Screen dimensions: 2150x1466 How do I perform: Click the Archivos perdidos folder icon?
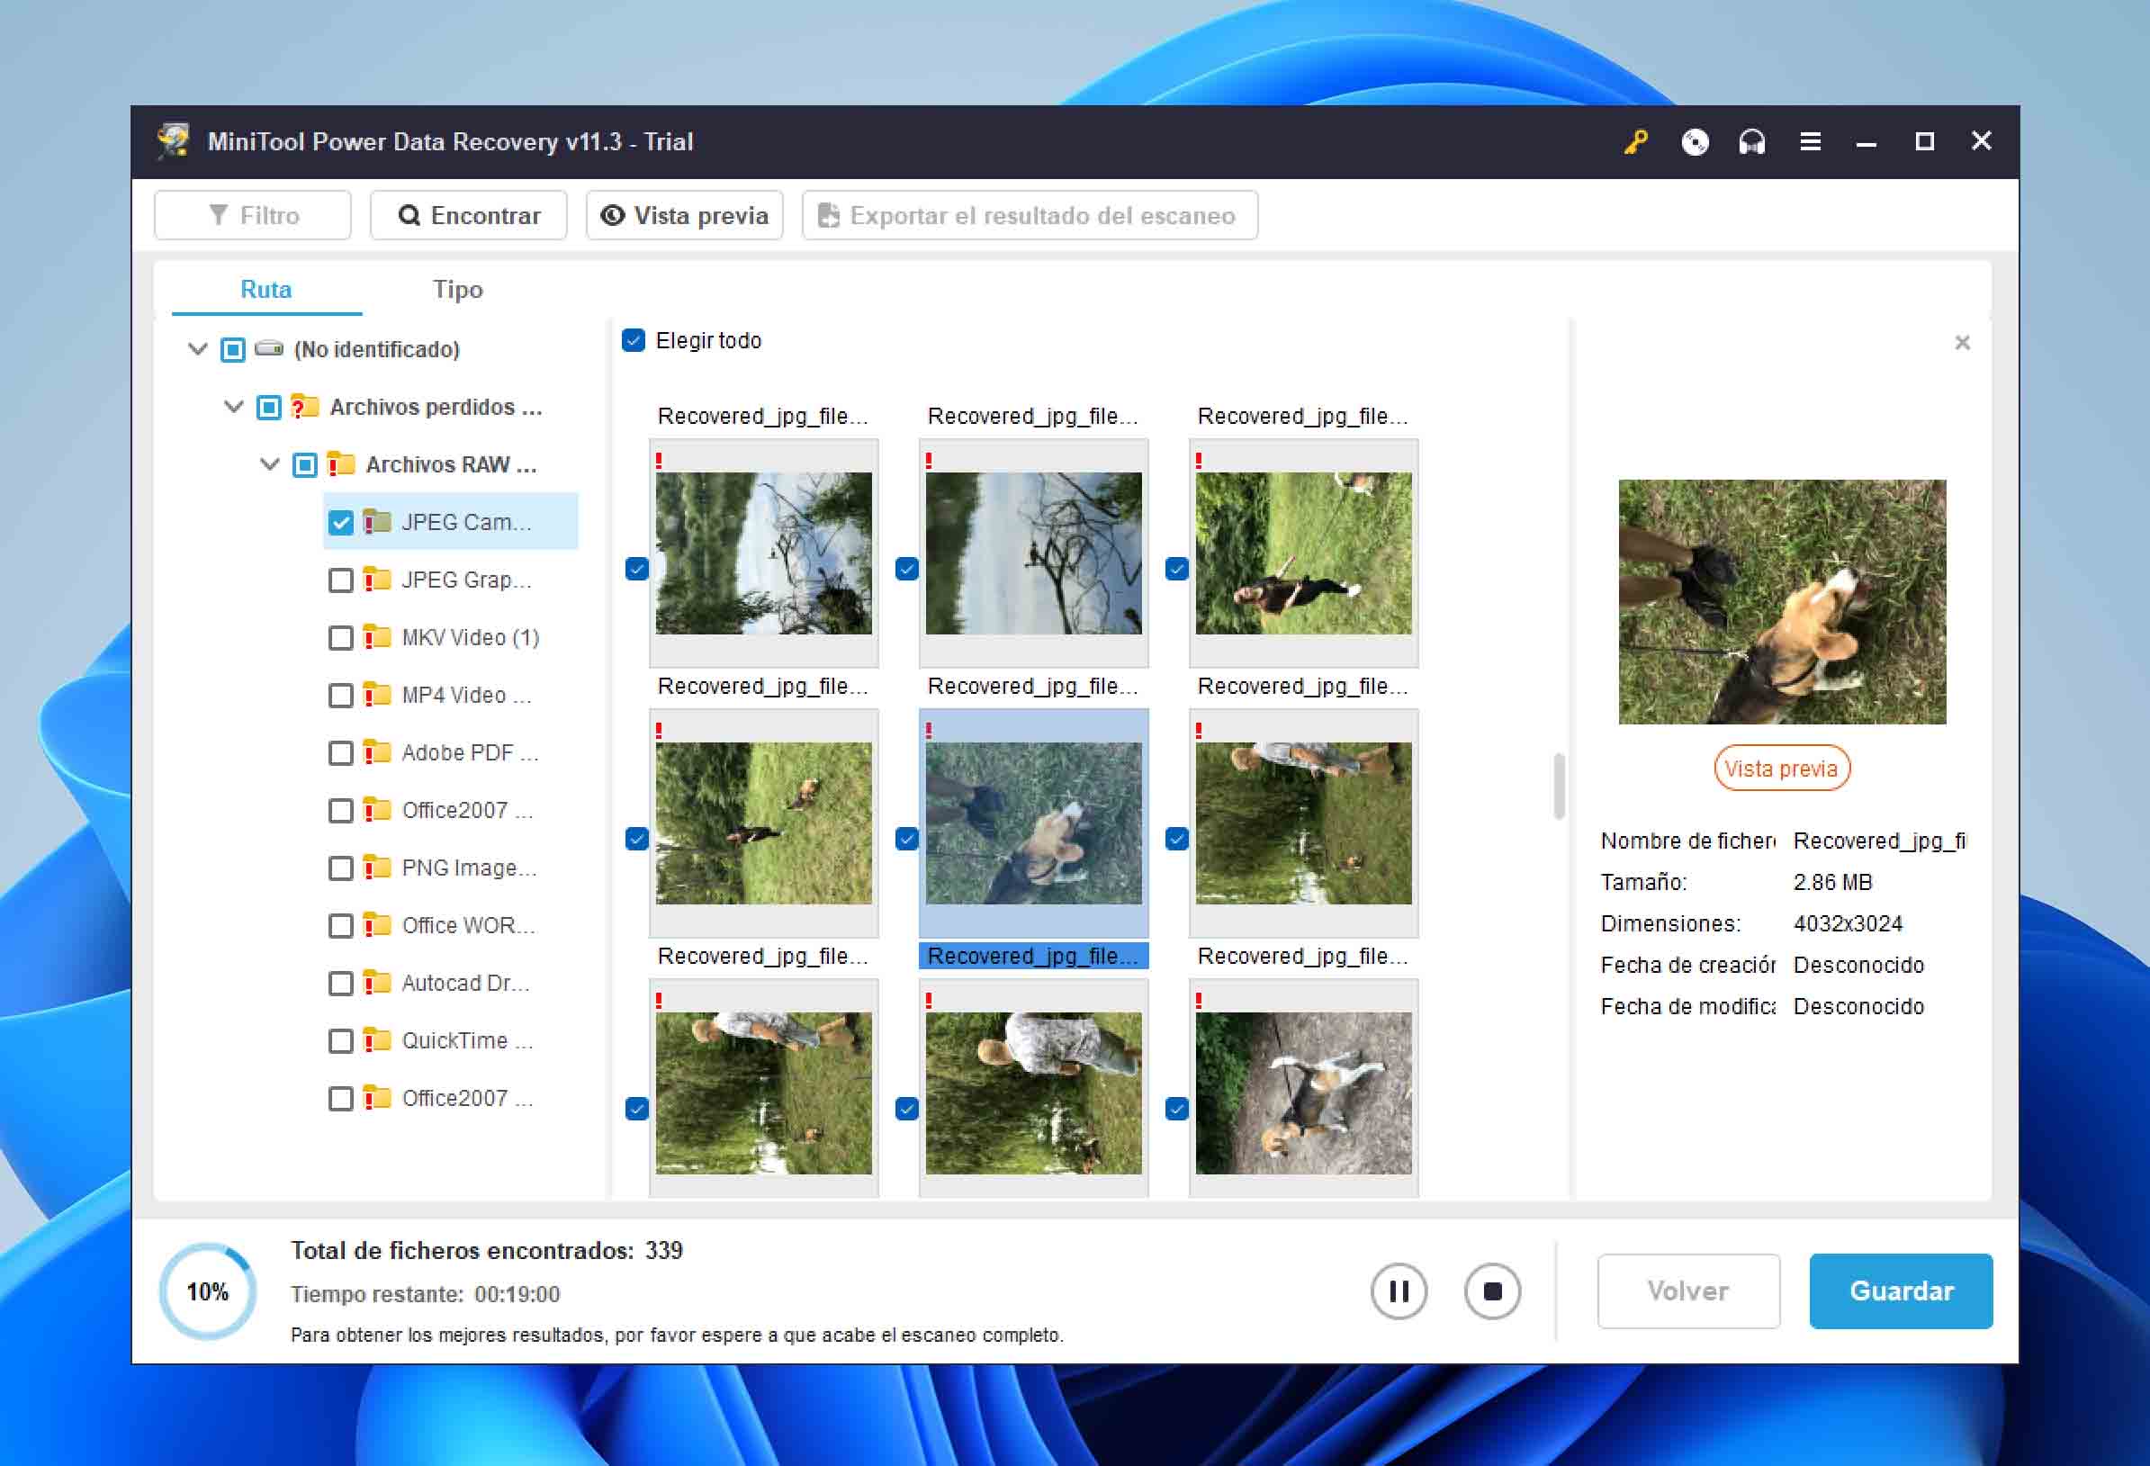click(x=304, y=407)
